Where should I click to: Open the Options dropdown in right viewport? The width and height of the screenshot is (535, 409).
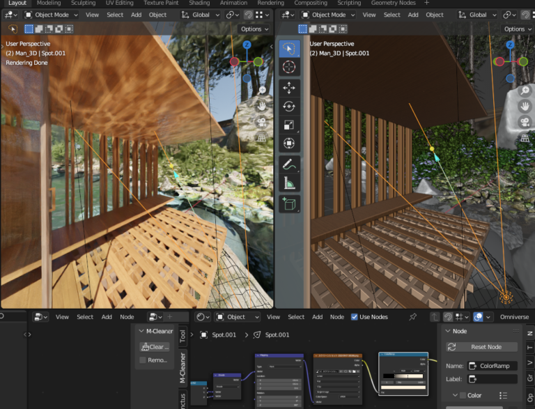(x=514, y=29)
